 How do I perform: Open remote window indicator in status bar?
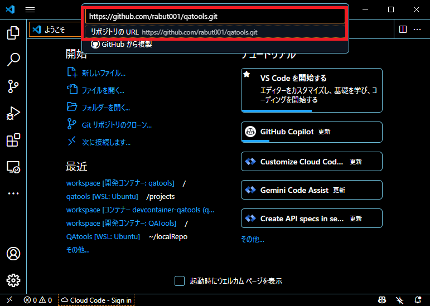9,300
